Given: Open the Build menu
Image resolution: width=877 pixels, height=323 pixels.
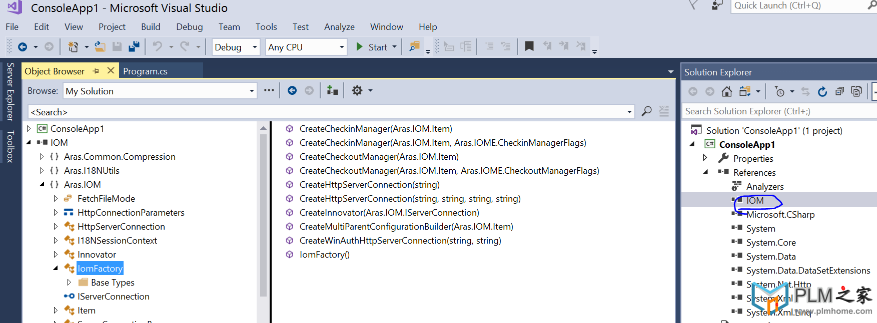Looking at the screenshot, I should point(151,27).
